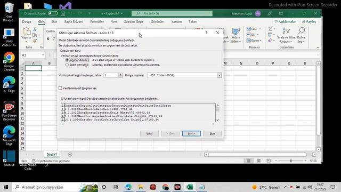This screenshot has height=192, width=341.
Task: Open Bul ve Seç menu
Action: pyautogui.click(x=301, y=36)
